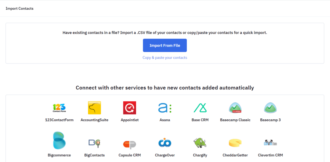Open the Basecamp Classic icon

[x=235, y=108]
